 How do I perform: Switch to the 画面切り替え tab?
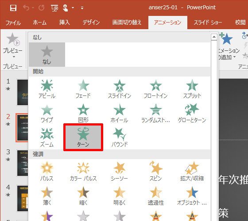click(127, 23)
